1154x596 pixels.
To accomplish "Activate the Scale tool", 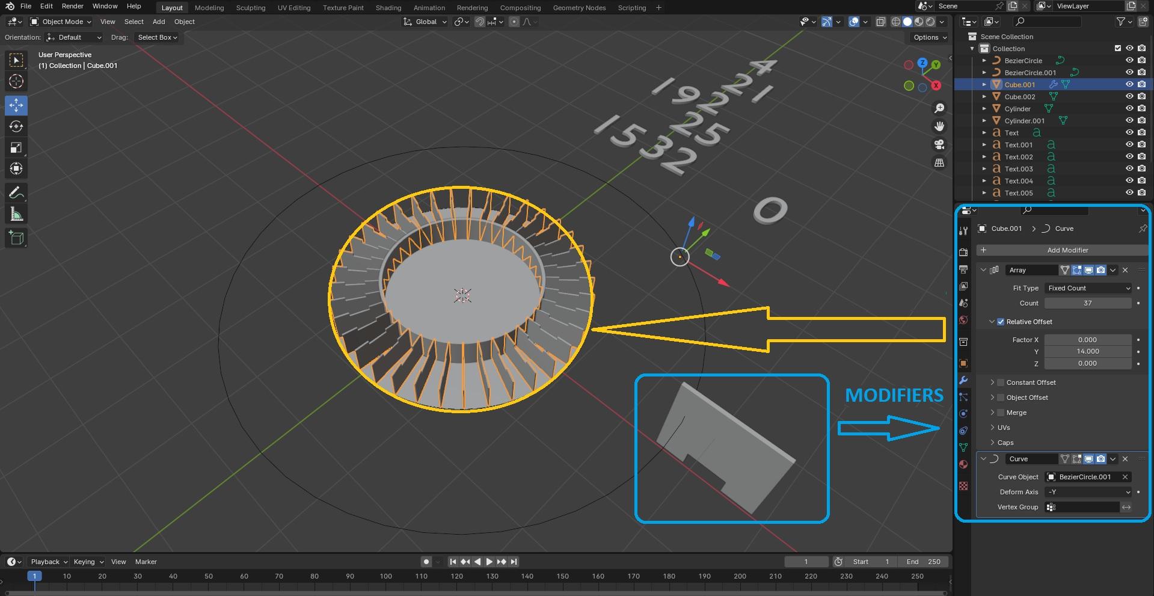I will click(16, 147).
